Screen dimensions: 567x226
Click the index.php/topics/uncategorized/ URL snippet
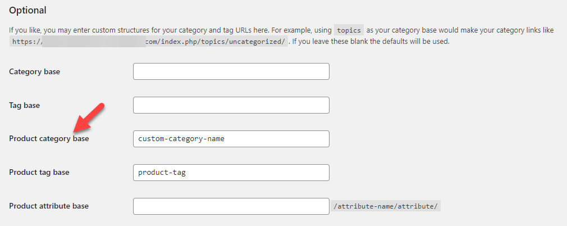(217, 41)
